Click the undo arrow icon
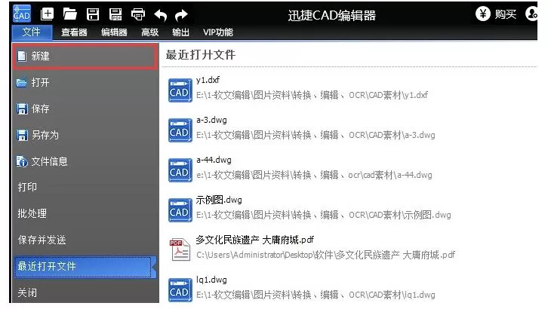The image size is (548, 309). point(161,15)
